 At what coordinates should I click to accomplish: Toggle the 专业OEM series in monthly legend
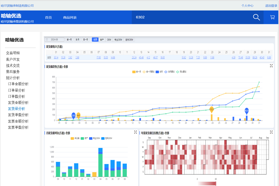coord(95,138)
